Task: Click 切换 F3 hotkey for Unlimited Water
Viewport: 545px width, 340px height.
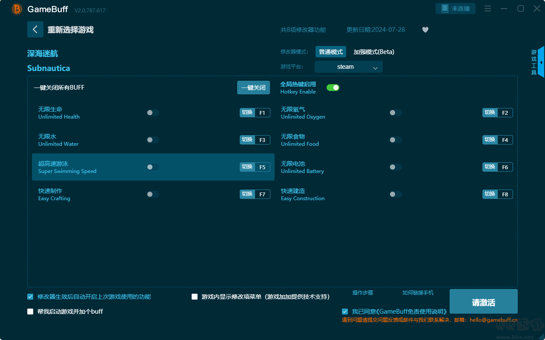Action: tap(255, 140)
